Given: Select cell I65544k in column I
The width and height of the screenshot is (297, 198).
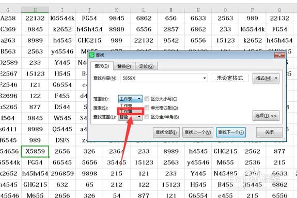Looking at the screenshot, I should click(x=62, y=19).
